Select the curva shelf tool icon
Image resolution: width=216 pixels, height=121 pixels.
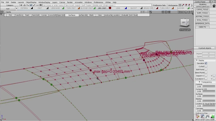click(207, 116)
